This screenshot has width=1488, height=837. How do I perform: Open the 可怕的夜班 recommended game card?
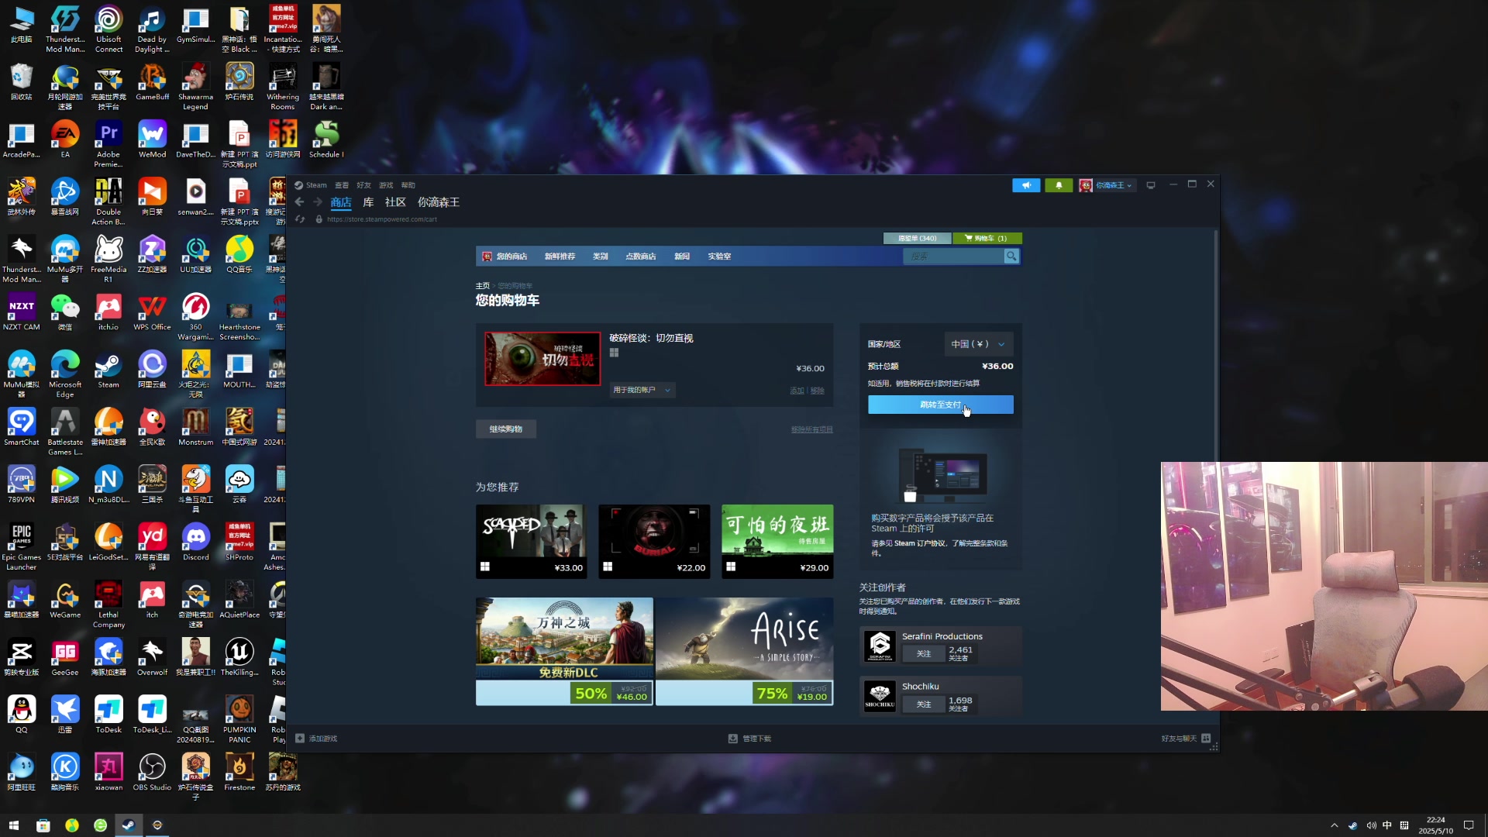[x=777, y=542]
